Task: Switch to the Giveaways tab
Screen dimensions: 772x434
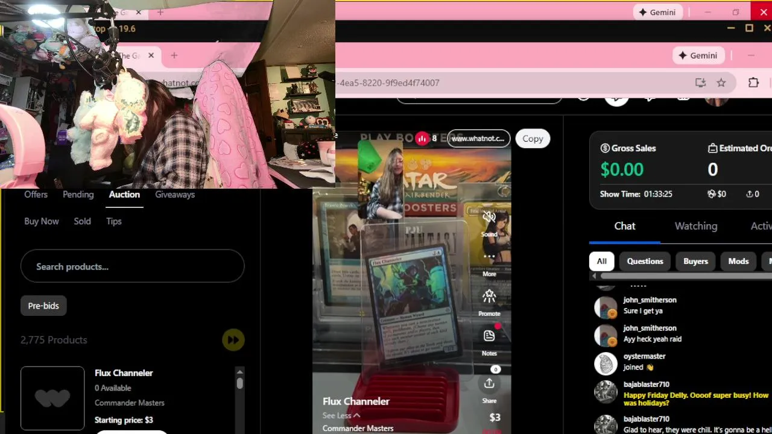Action: pos(175,195)
